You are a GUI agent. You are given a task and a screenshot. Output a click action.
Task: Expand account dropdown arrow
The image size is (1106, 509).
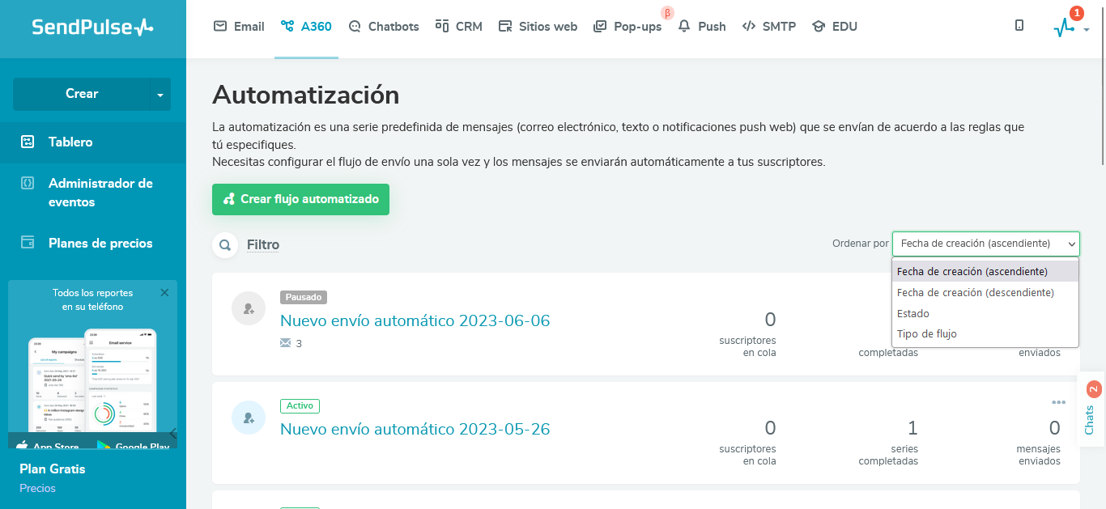click(x=1087, y=30)
